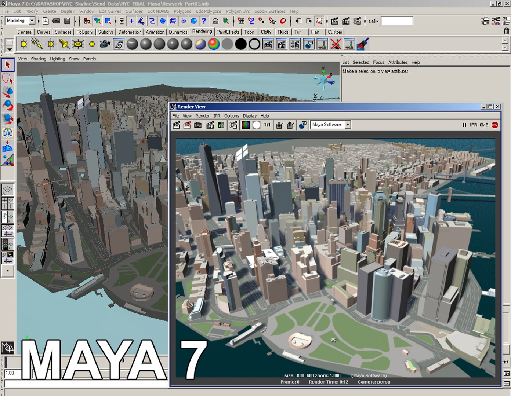The height and width of the screenshot is (396, 511).
Task: Click the Paint brush shelf icon
Action: click(363, 44)
